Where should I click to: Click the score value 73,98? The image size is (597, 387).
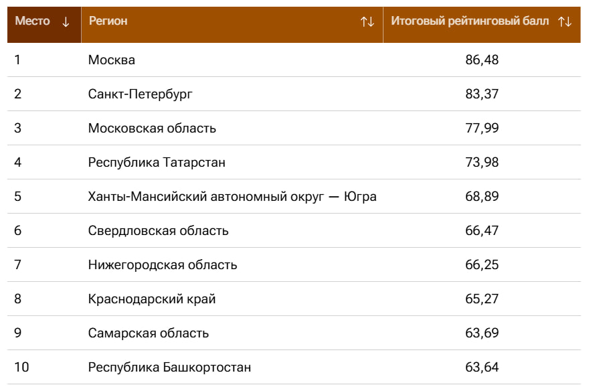[x=482, y=162]
